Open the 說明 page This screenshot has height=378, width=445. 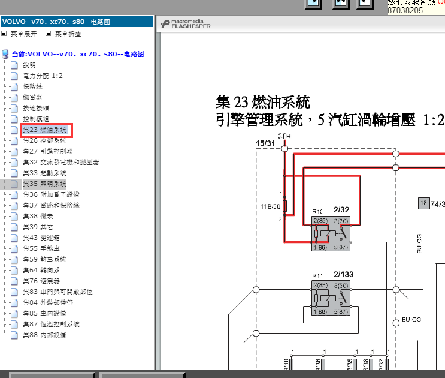coord(29,65)
